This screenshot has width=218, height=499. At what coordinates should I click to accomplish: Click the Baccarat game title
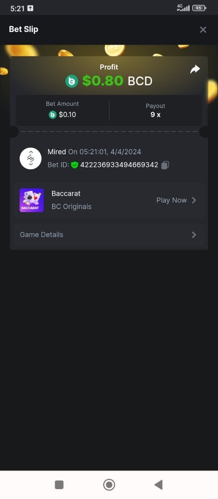(x=66, y=194)
